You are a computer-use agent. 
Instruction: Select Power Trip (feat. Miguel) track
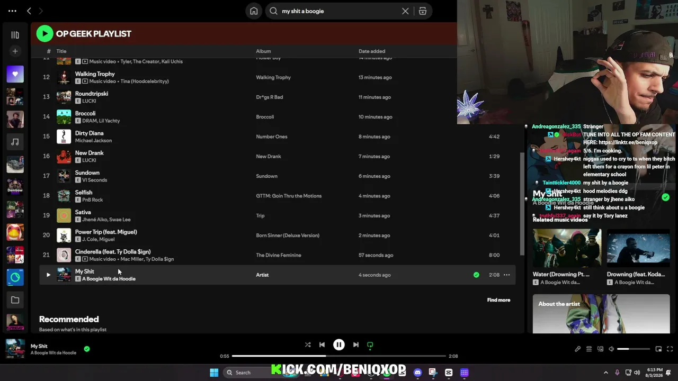point(106,232)
